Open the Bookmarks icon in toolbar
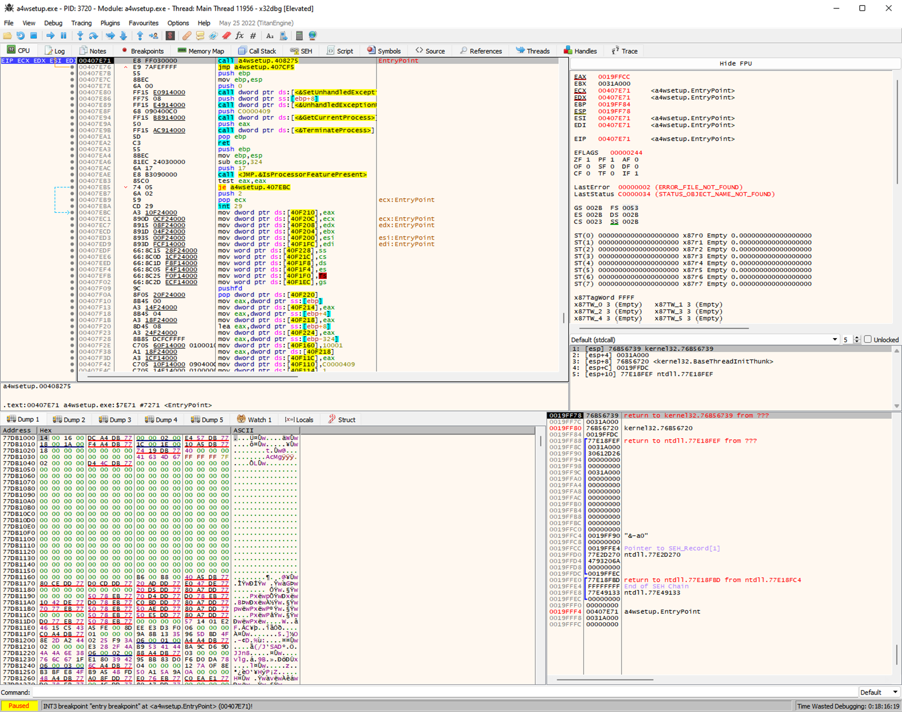Viewport: 902px width, 712px height. tap(226, 36)
